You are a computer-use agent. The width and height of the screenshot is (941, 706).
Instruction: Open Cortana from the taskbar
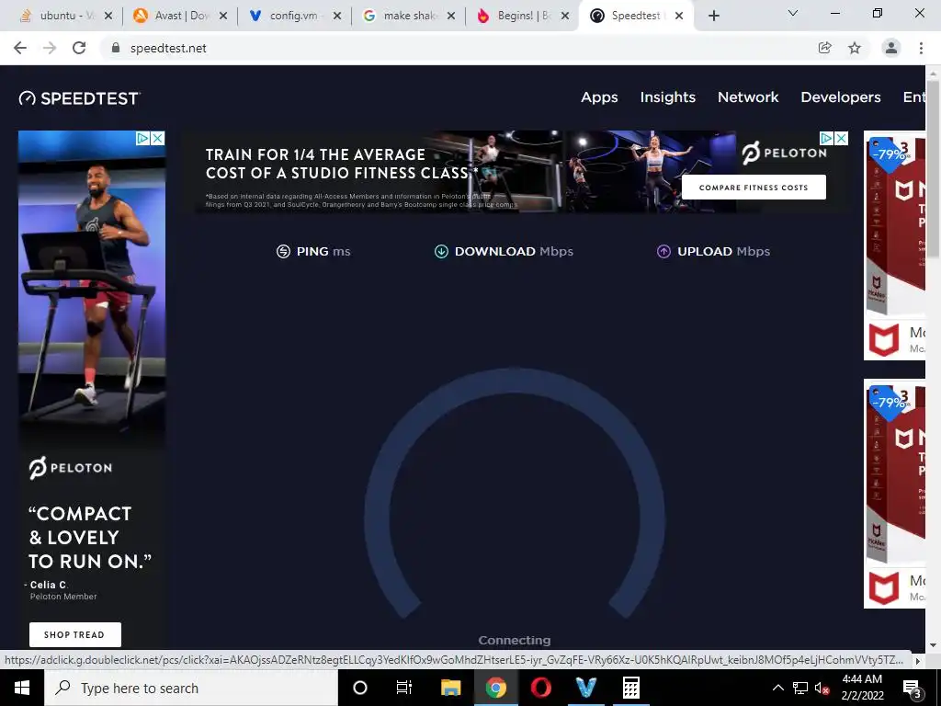360,688
